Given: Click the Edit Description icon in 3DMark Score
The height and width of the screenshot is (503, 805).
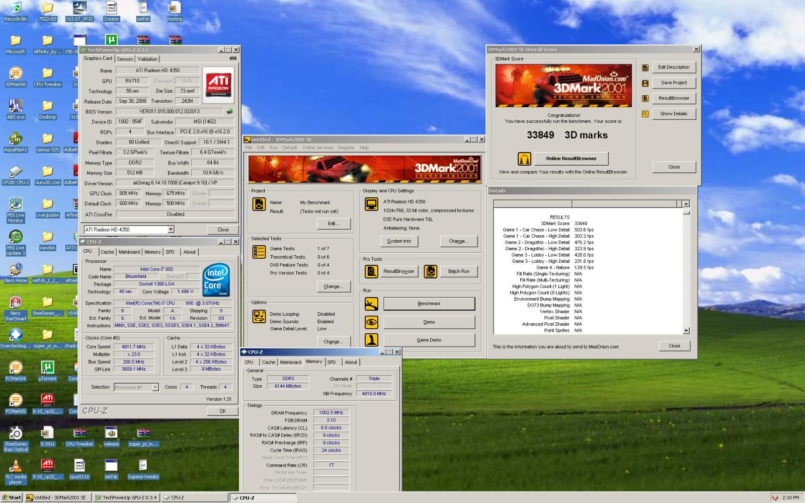Looking at the screenshot, I should (645, 67).
